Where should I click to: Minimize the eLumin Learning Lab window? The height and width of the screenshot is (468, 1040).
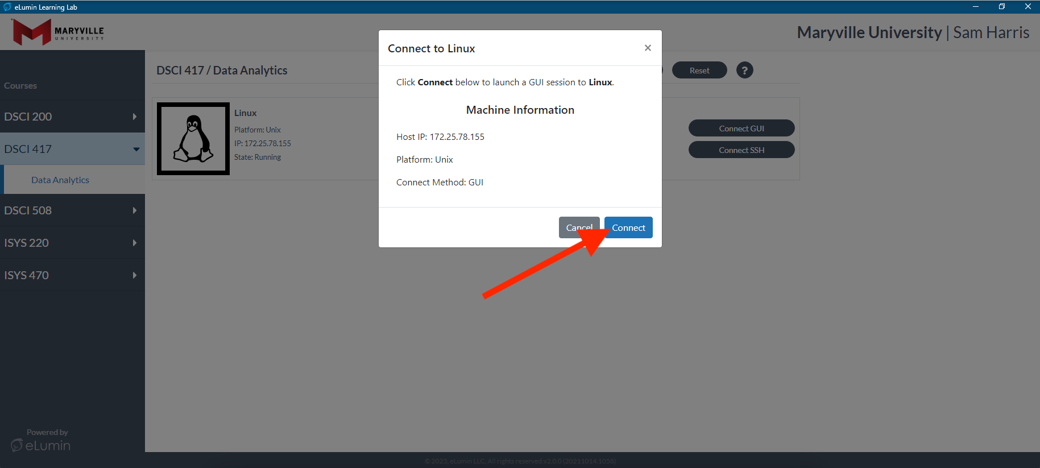coord(976,7)
